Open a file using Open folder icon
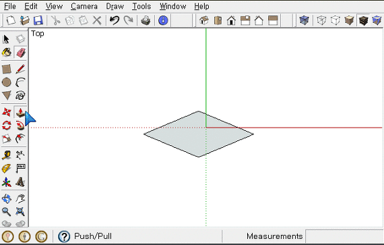The image size is (384, 245). [24, 20]
